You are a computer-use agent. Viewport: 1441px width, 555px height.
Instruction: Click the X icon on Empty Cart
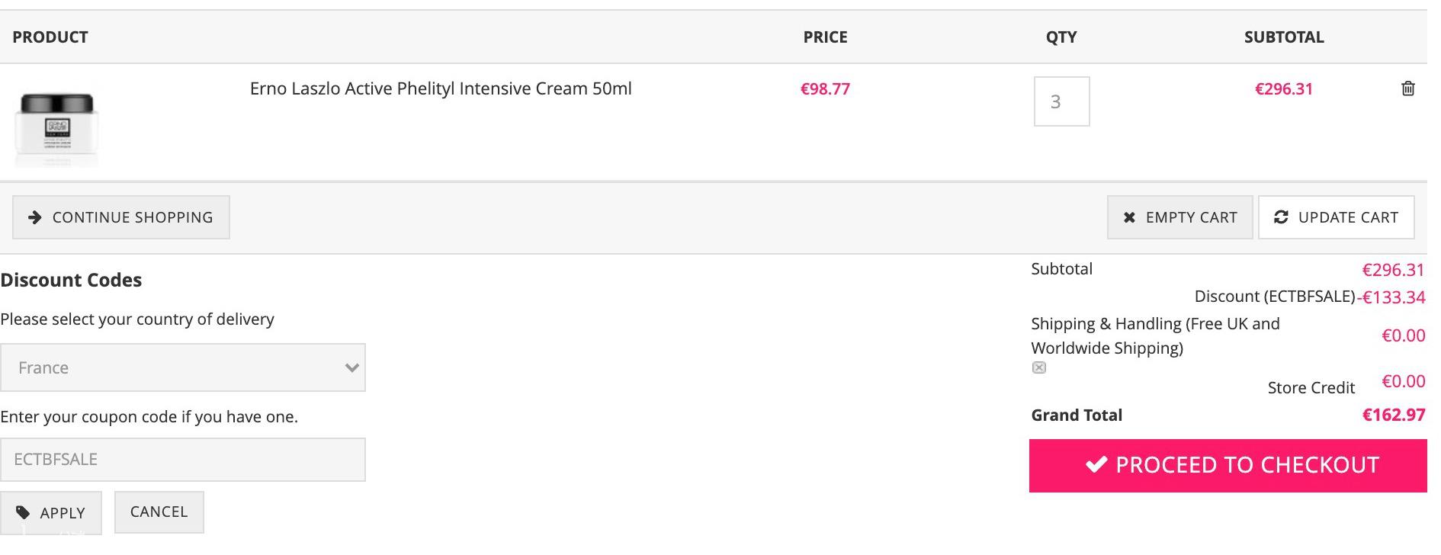coord(1129,217)
